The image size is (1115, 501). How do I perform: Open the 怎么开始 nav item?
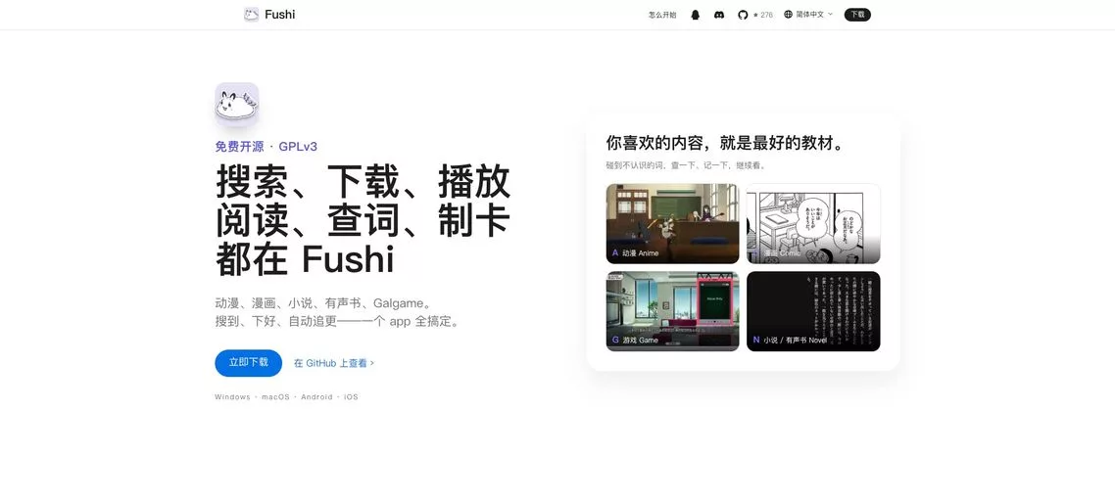click(x=662, y=15)
